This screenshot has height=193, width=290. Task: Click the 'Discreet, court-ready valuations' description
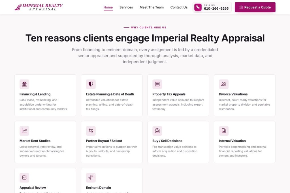[244, 105]
